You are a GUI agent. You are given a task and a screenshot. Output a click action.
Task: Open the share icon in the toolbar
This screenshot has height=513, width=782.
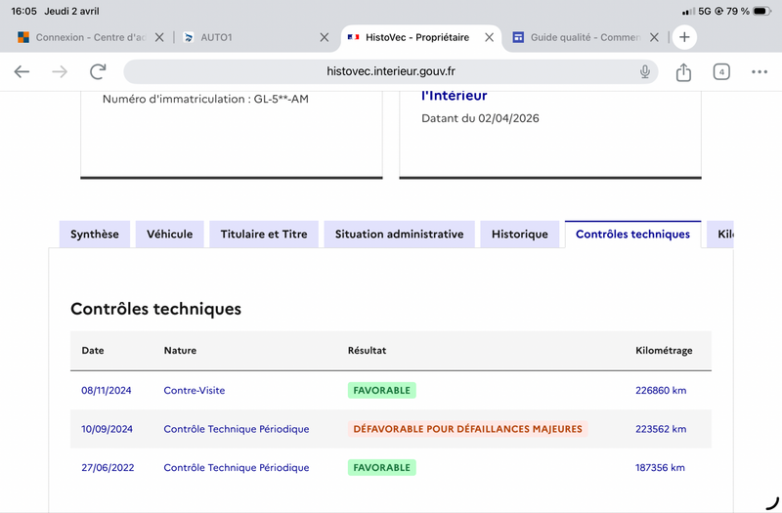pos(683,71)
